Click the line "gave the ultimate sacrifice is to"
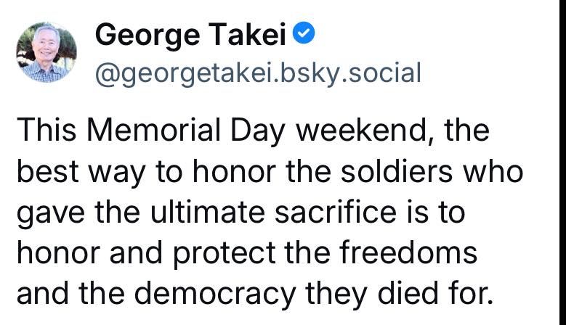This screenshot has height=325, width=566. pyautogui.click(x=240, y=213)
